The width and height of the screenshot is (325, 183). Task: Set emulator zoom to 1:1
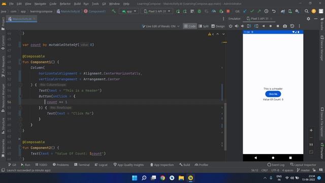[x=311, y=144]
